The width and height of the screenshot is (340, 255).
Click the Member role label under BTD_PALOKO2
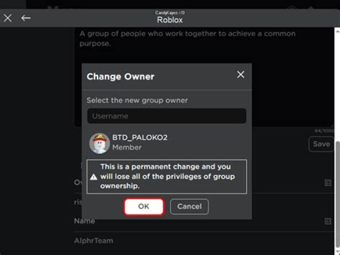tap(127, 147)
